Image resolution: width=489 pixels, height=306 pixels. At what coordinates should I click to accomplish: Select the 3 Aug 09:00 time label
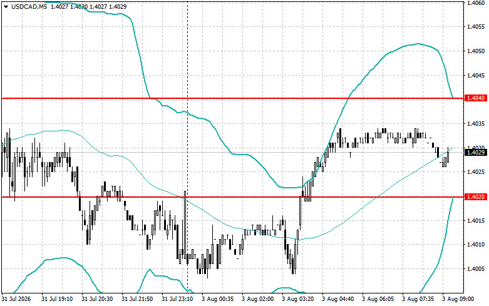pos(458,299)
